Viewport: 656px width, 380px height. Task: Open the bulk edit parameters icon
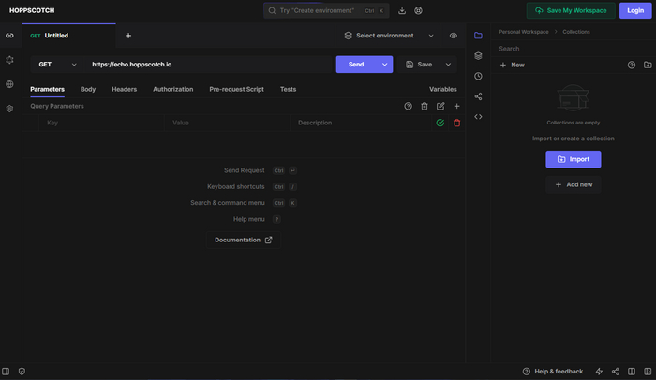click(x=440, y=106)
